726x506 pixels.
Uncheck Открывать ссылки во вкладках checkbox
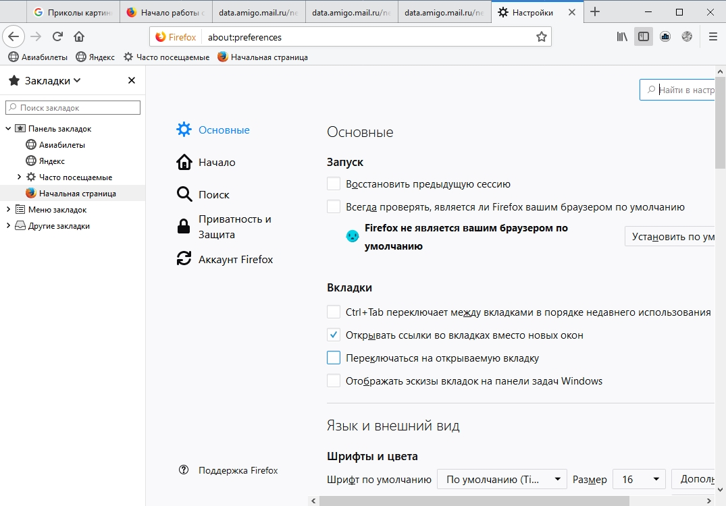tap(334, 335)
